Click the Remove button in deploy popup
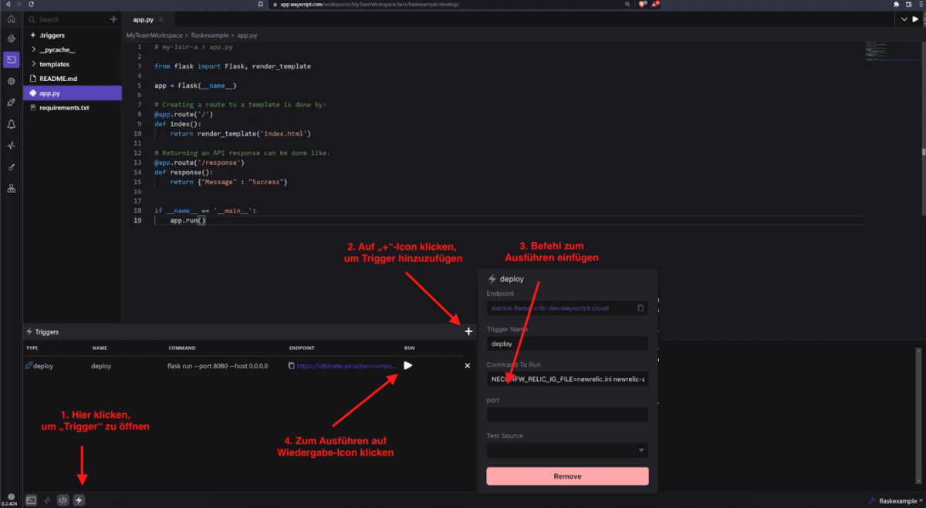This screenshot has width=926, height=508. coord(567,476)
